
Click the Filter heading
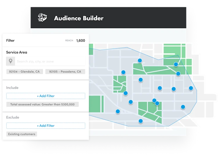(x=10, y=40)
